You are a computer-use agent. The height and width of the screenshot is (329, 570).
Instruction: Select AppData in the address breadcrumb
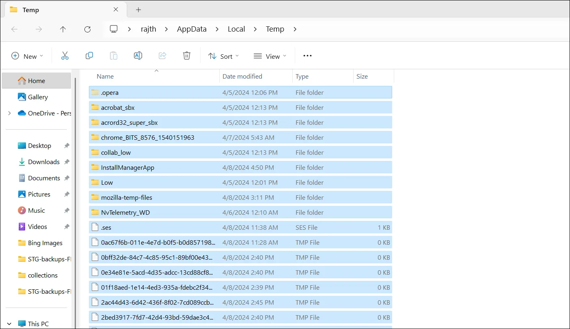click(x=192, y=29)
